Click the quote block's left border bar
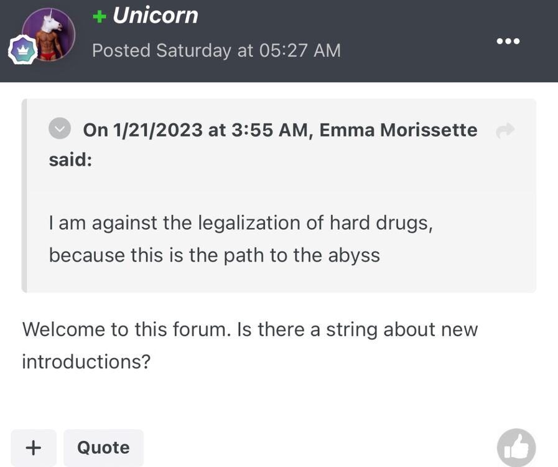 click(x=24, y=196)
